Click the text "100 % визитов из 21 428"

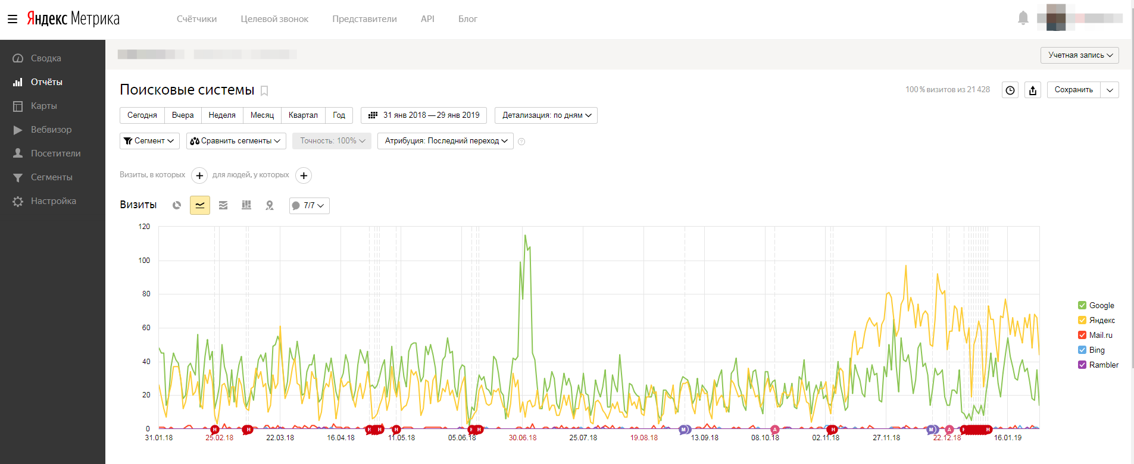coord(948,90)
